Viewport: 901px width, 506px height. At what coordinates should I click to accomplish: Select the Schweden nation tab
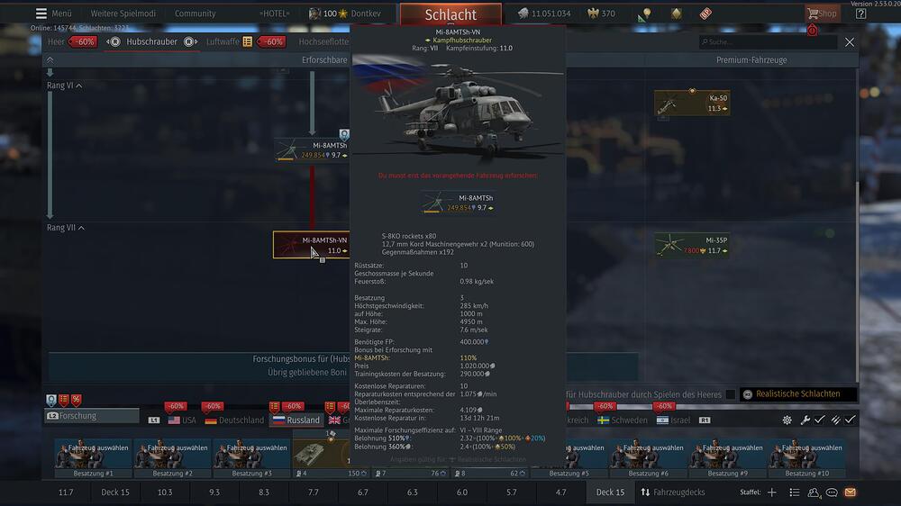(622, 420)
